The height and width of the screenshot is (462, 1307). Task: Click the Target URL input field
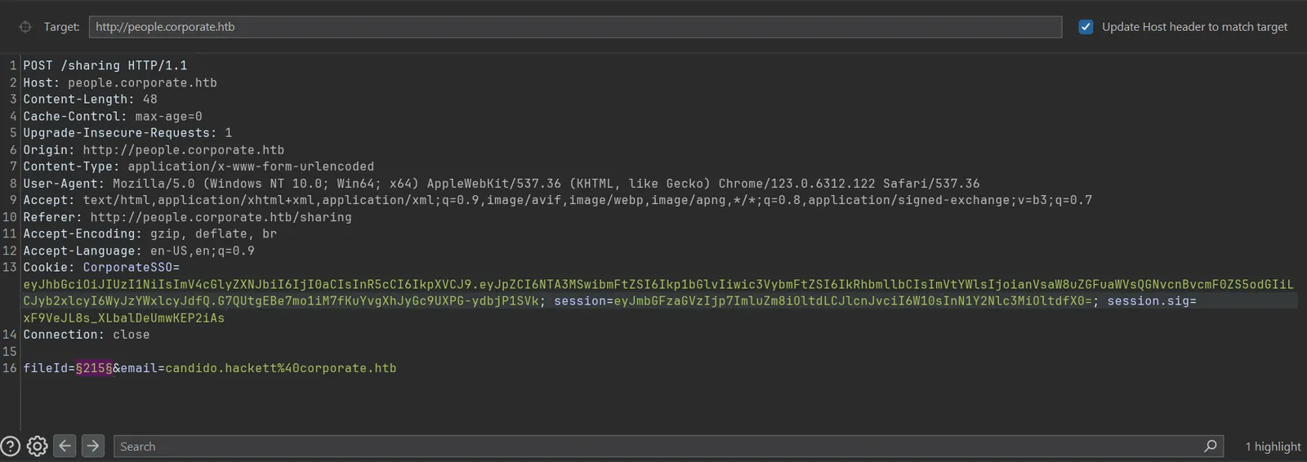pos(575,27)
